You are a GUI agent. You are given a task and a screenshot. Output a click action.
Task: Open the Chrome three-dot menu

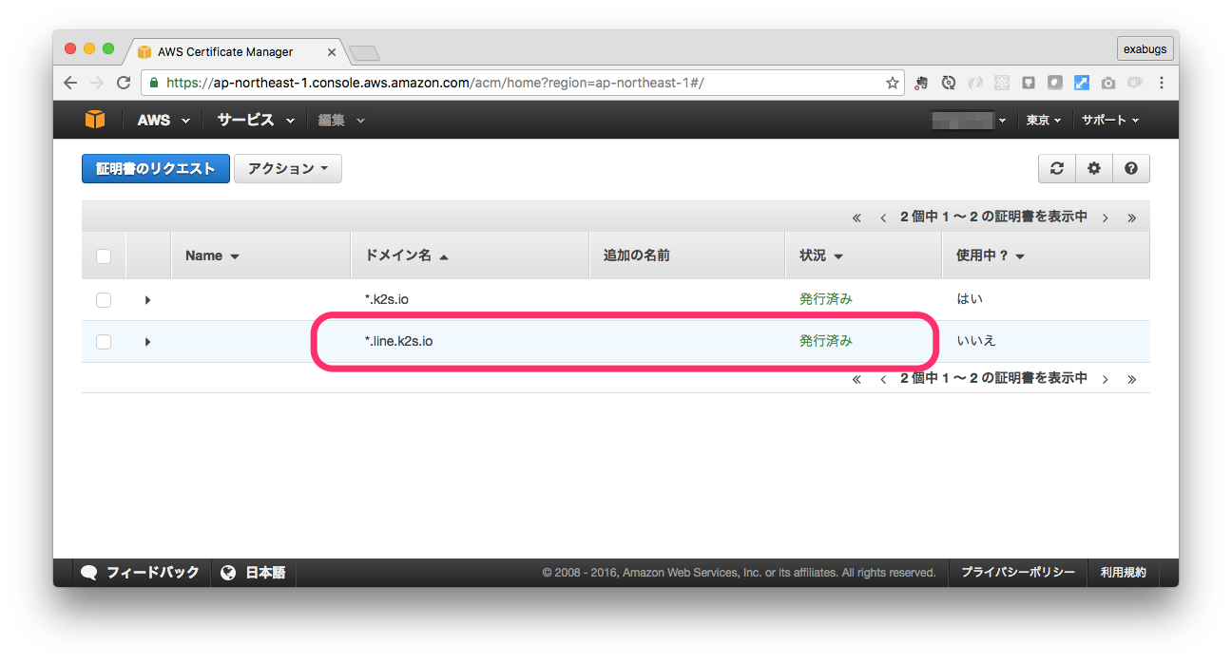pyautogui.click(x=1162, y=83)
